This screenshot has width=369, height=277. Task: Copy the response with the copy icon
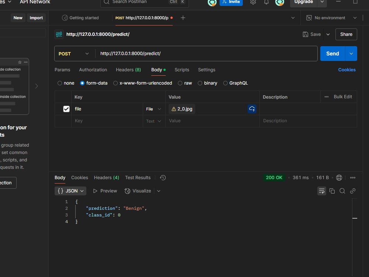point(332,191)
